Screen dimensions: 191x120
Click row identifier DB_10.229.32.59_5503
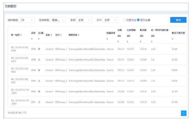pyautogui.click(x=20, y=60)
